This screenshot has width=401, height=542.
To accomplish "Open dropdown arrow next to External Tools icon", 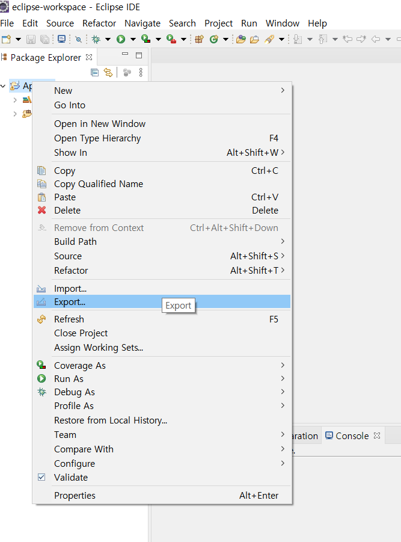I will [184, 39].
